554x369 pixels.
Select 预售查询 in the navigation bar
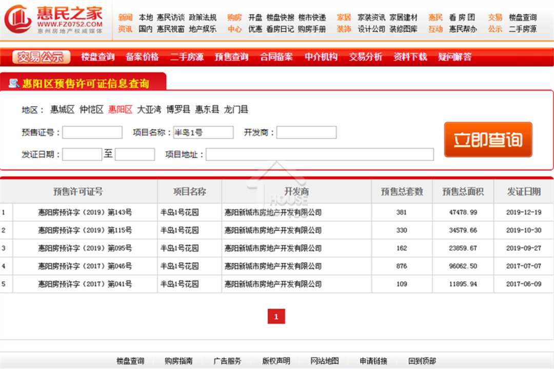pos(231,57)
